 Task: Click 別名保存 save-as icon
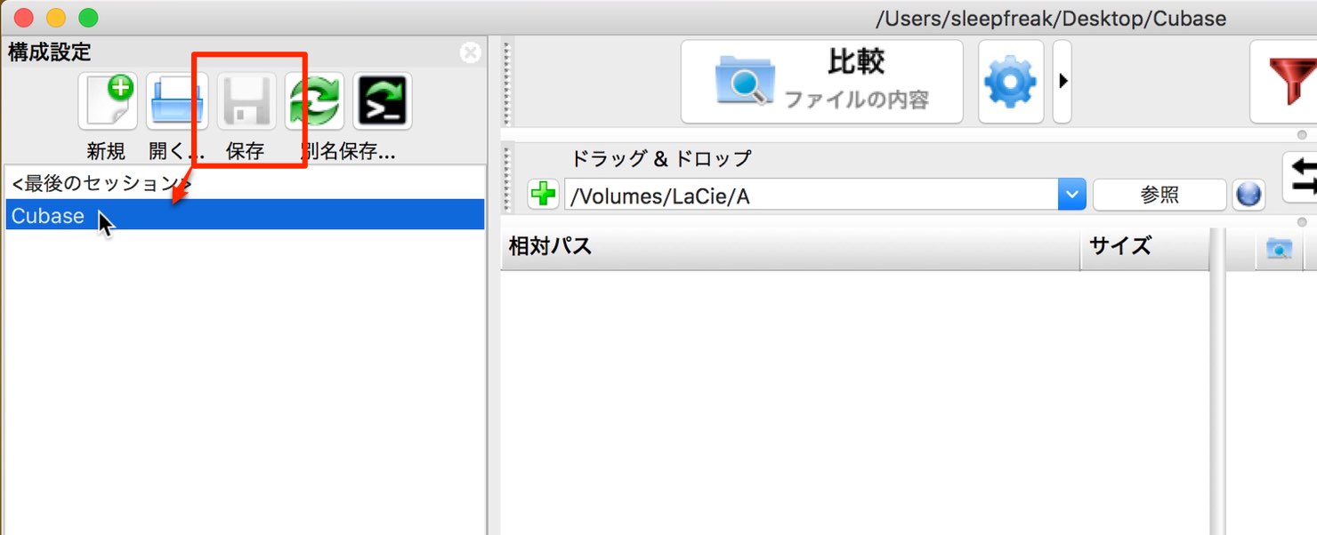coord(314,101)
